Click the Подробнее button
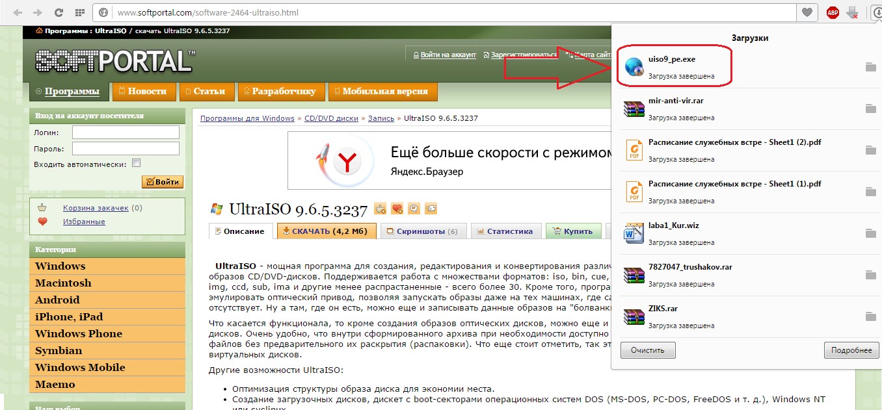This screenshot has width=882, height=410. [851, 350]
